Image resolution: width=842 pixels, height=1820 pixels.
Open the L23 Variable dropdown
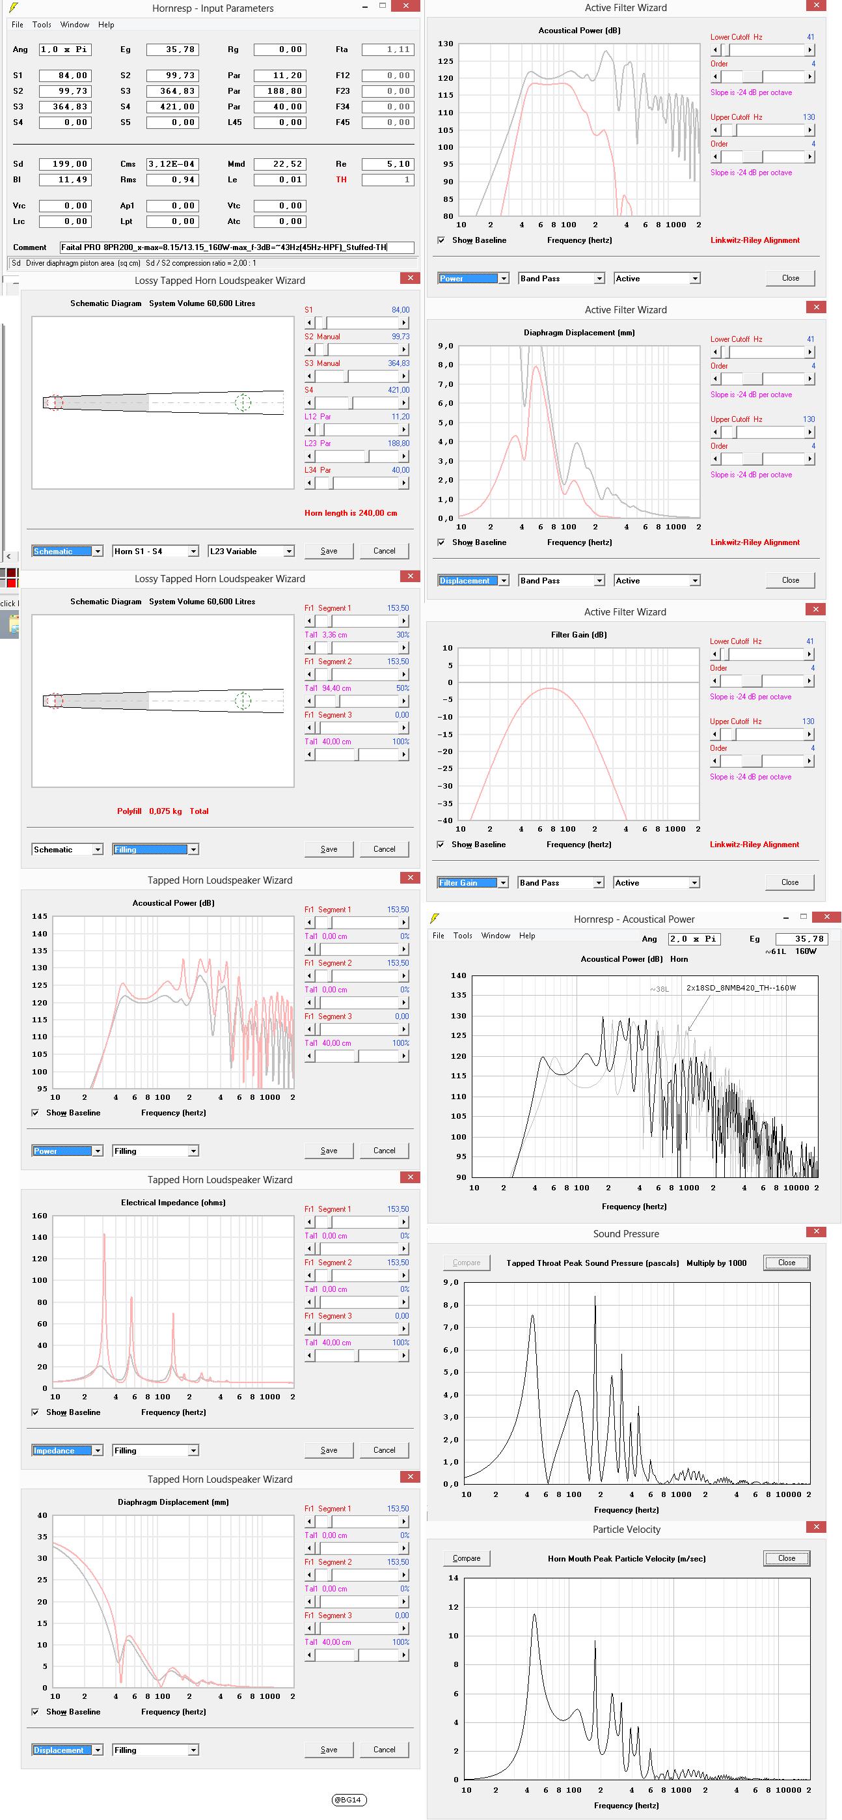coord(251,551)
